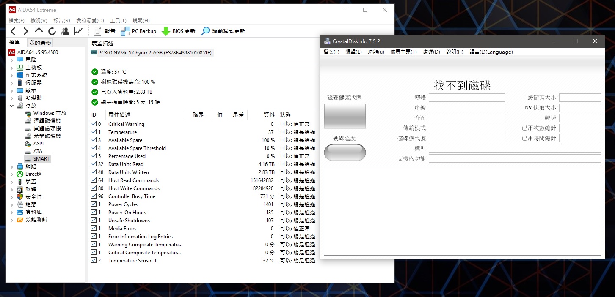
Task: Toggle the Media Errors checkbox
Action: [94, 229]
